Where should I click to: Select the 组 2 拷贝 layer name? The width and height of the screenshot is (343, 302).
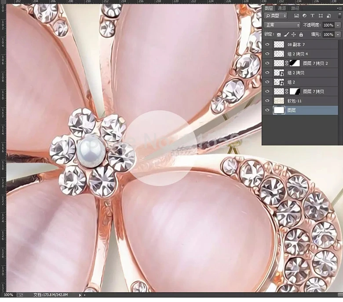click(296, 73)
